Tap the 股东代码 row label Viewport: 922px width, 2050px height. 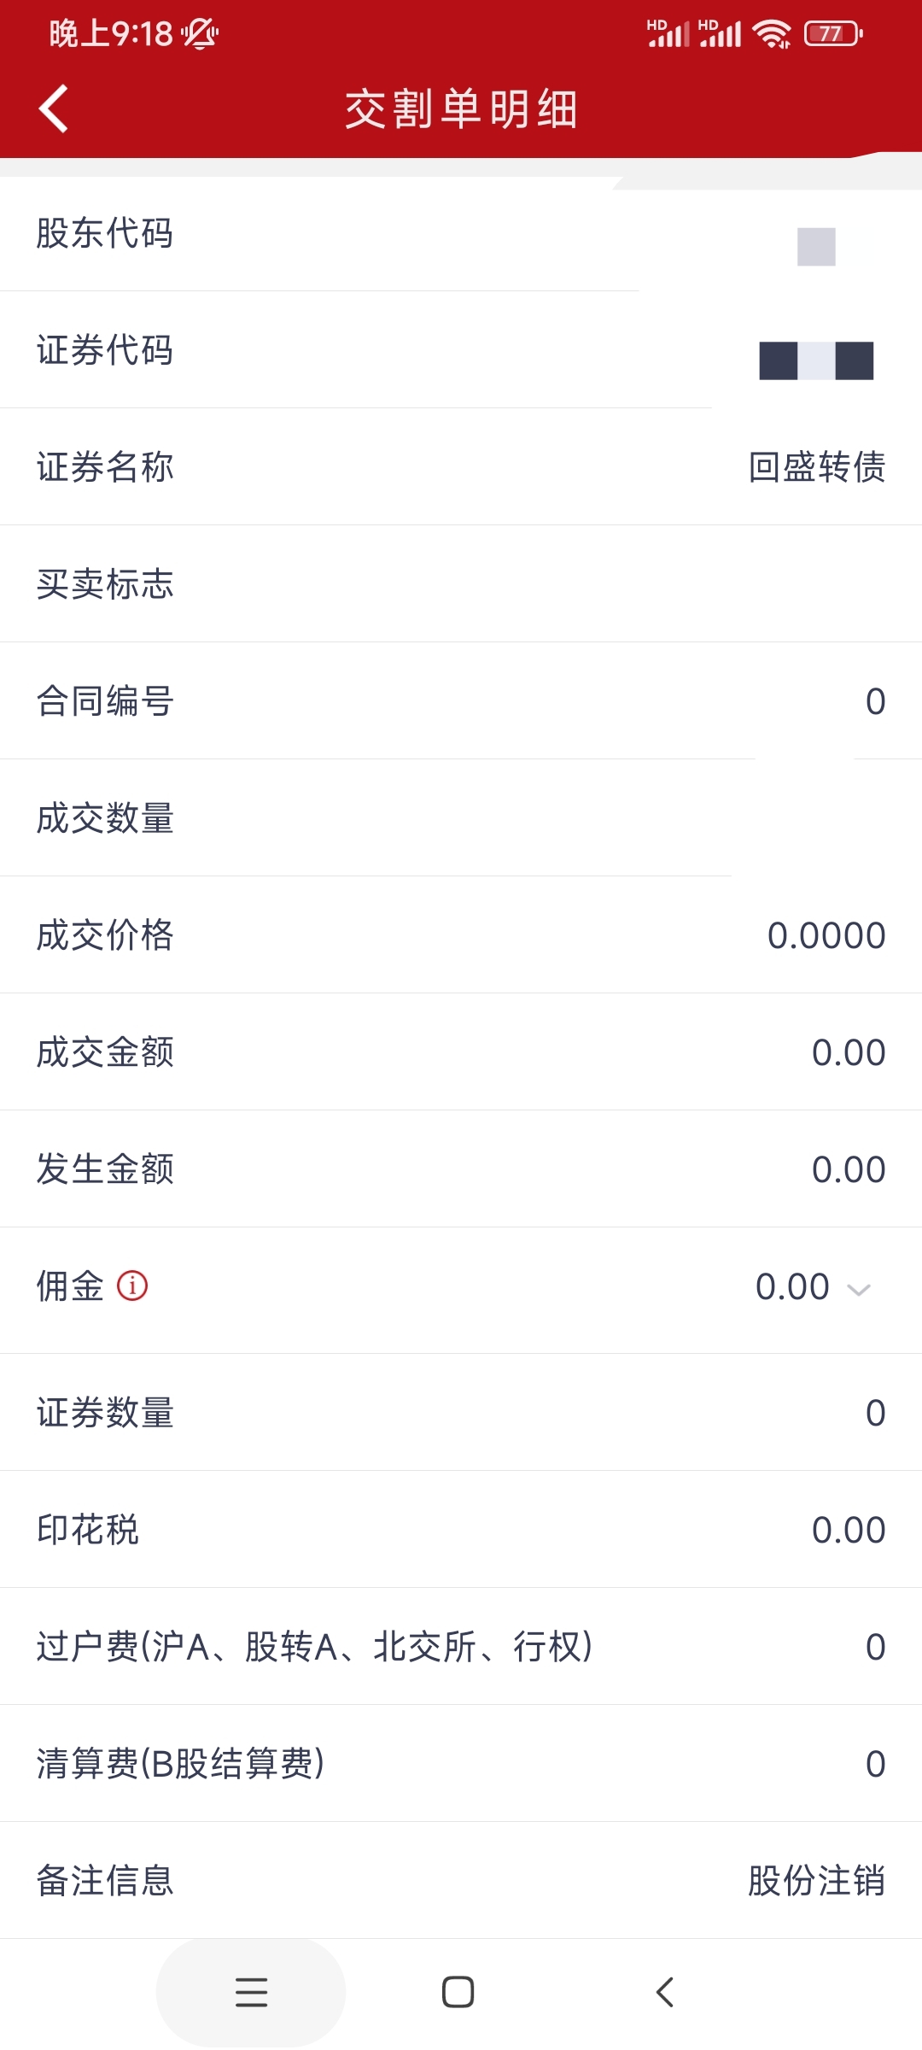click(x=105, y=233)
